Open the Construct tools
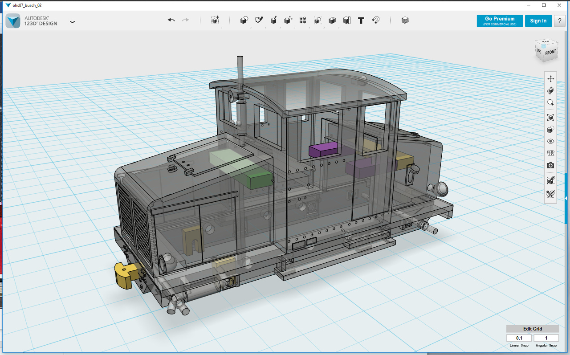The width and height of the screenshot is (570, 355). click(273, 20)
